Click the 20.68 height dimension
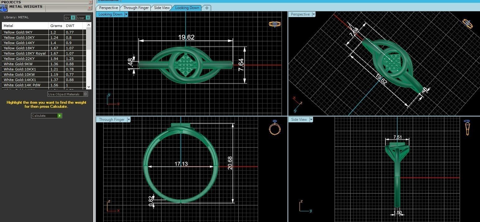The height and width of the screenshot is (222, 480). [x=230, y=163]
